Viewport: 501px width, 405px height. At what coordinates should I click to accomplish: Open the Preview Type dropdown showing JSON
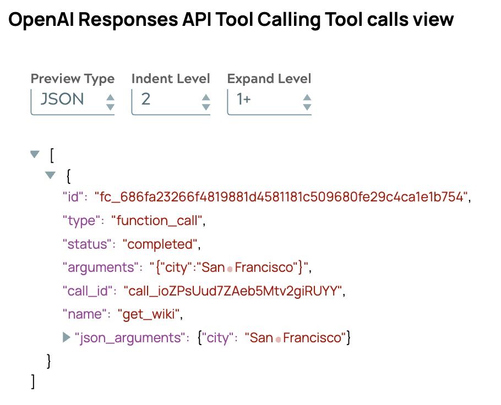click(72, 100)
